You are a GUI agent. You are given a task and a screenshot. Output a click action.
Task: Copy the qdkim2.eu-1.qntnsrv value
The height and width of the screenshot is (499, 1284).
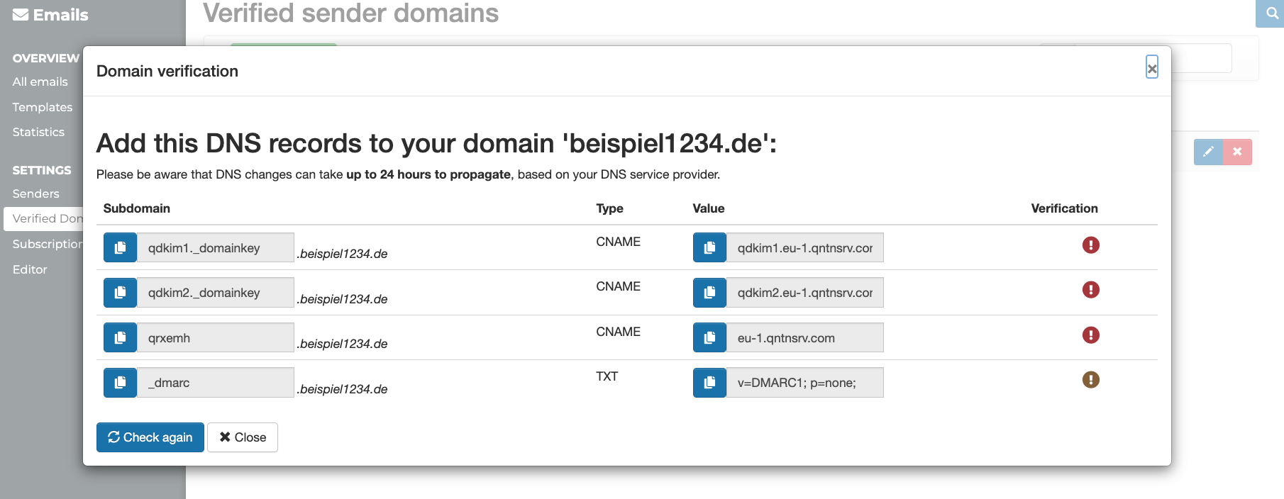[x=709, y=292]
